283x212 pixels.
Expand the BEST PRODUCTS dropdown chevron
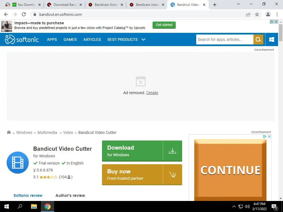pyautogui.click(x=143, y=39)
